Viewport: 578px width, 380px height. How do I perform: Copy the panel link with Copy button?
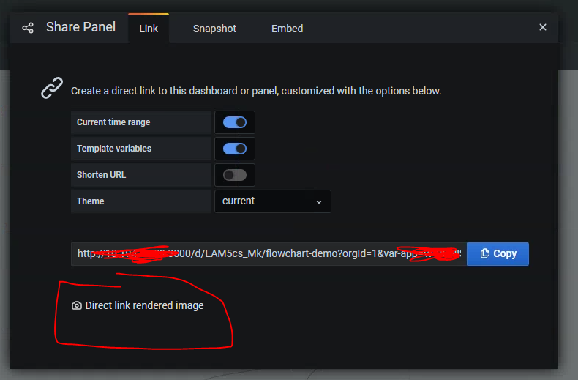click(498, 254)
